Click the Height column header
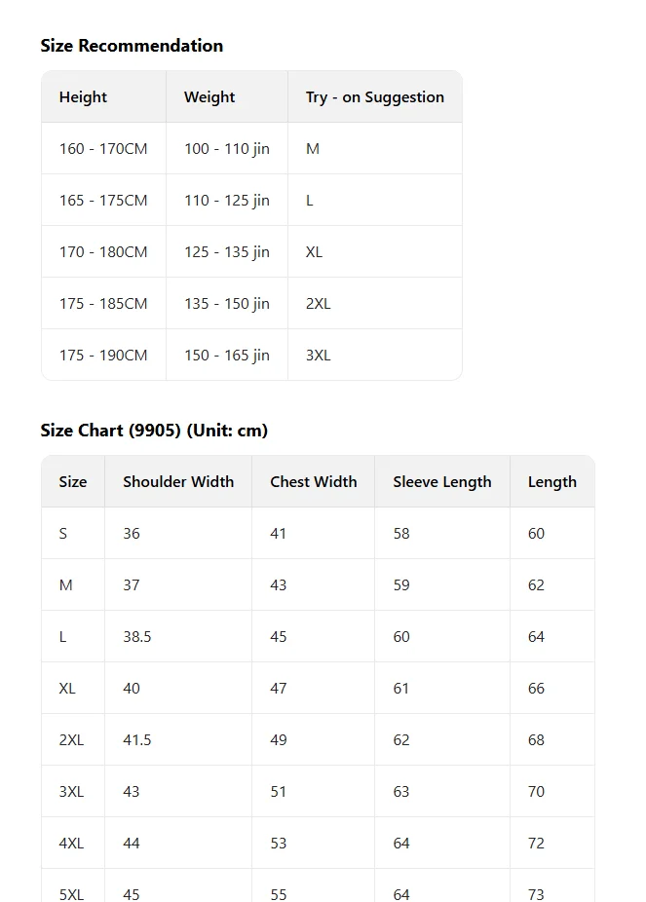Screen dimensions: 646x902 103,96
